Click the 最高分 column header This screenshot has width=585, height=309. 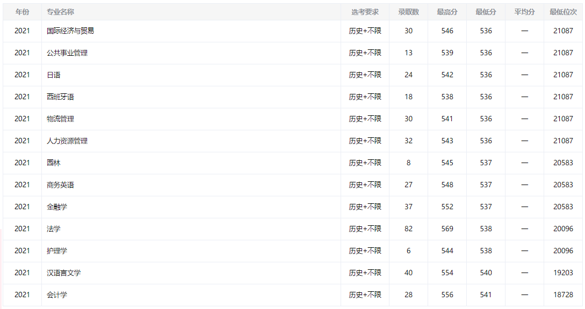[x=447, y=12]
